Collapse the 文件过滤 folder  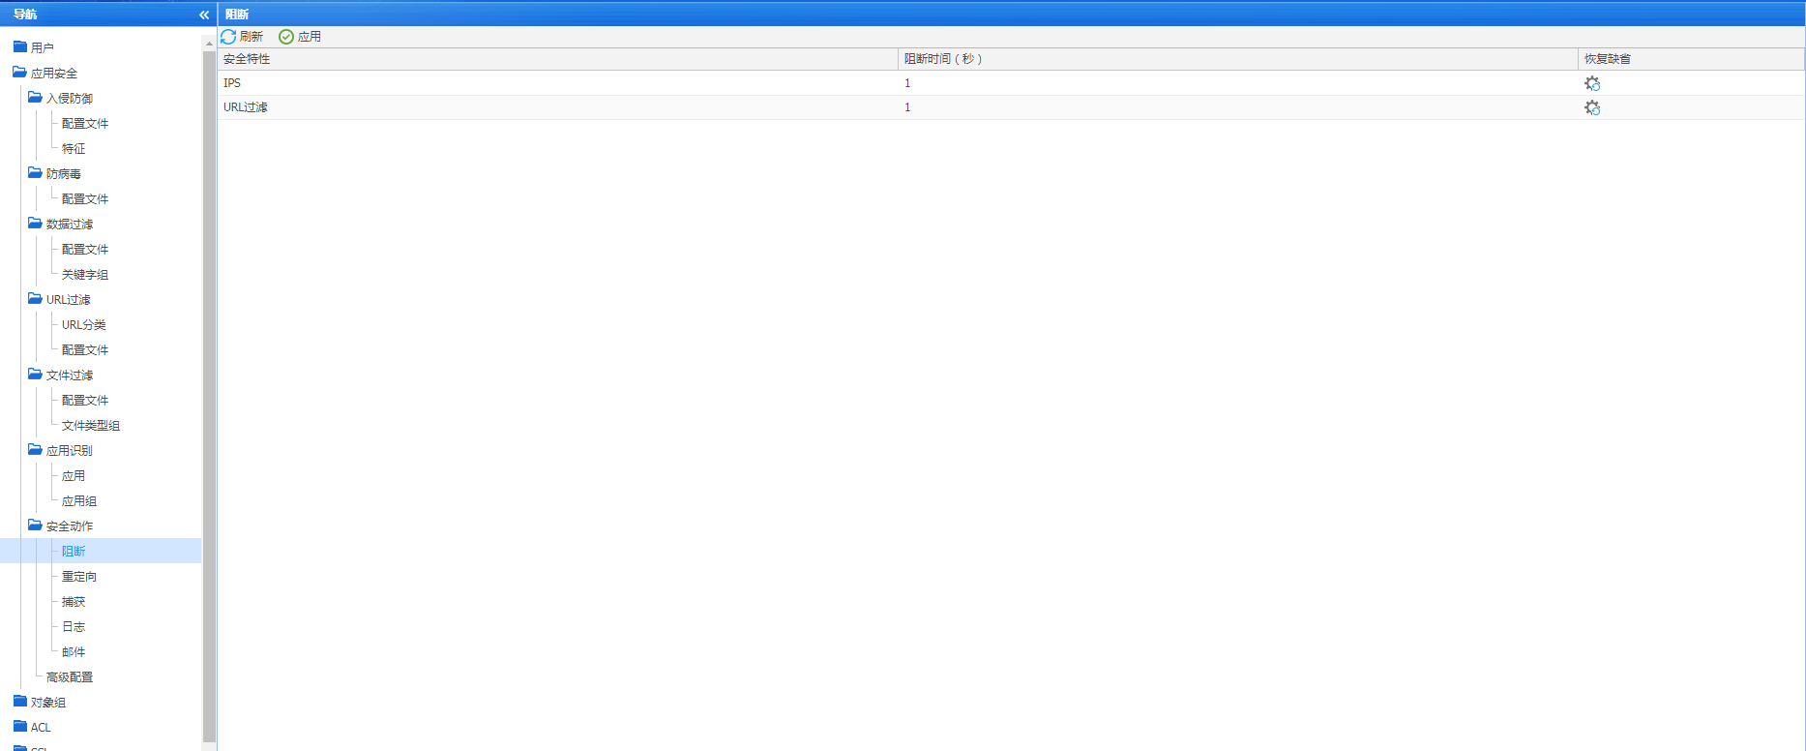tap(36, 375)
